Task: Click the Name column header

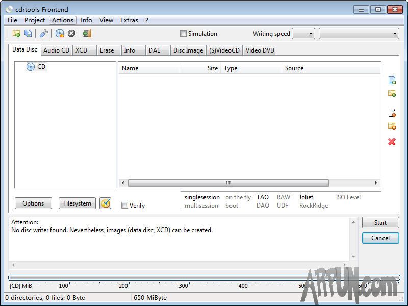Action: tap(149, 68)
